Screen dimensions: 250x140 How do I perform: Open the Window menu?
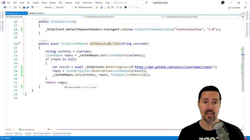coord(99,3)
